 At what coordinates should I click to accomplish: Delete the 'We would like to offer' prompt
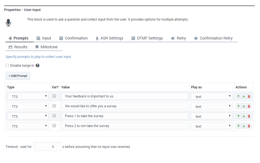(249, 106)
